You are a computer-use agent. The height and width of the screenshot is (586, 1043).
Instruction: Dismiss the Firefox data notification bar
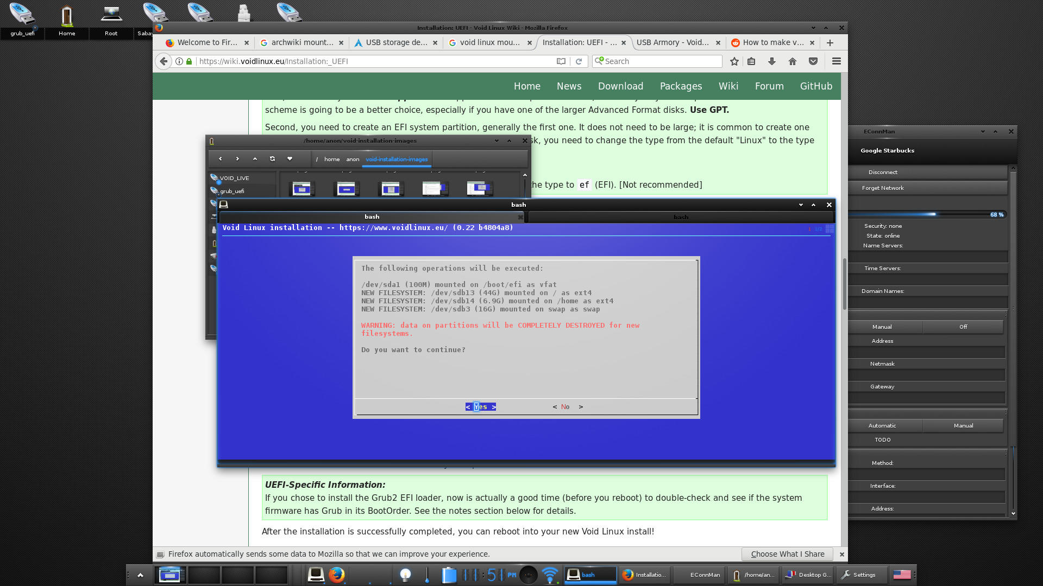coord(841,554)
